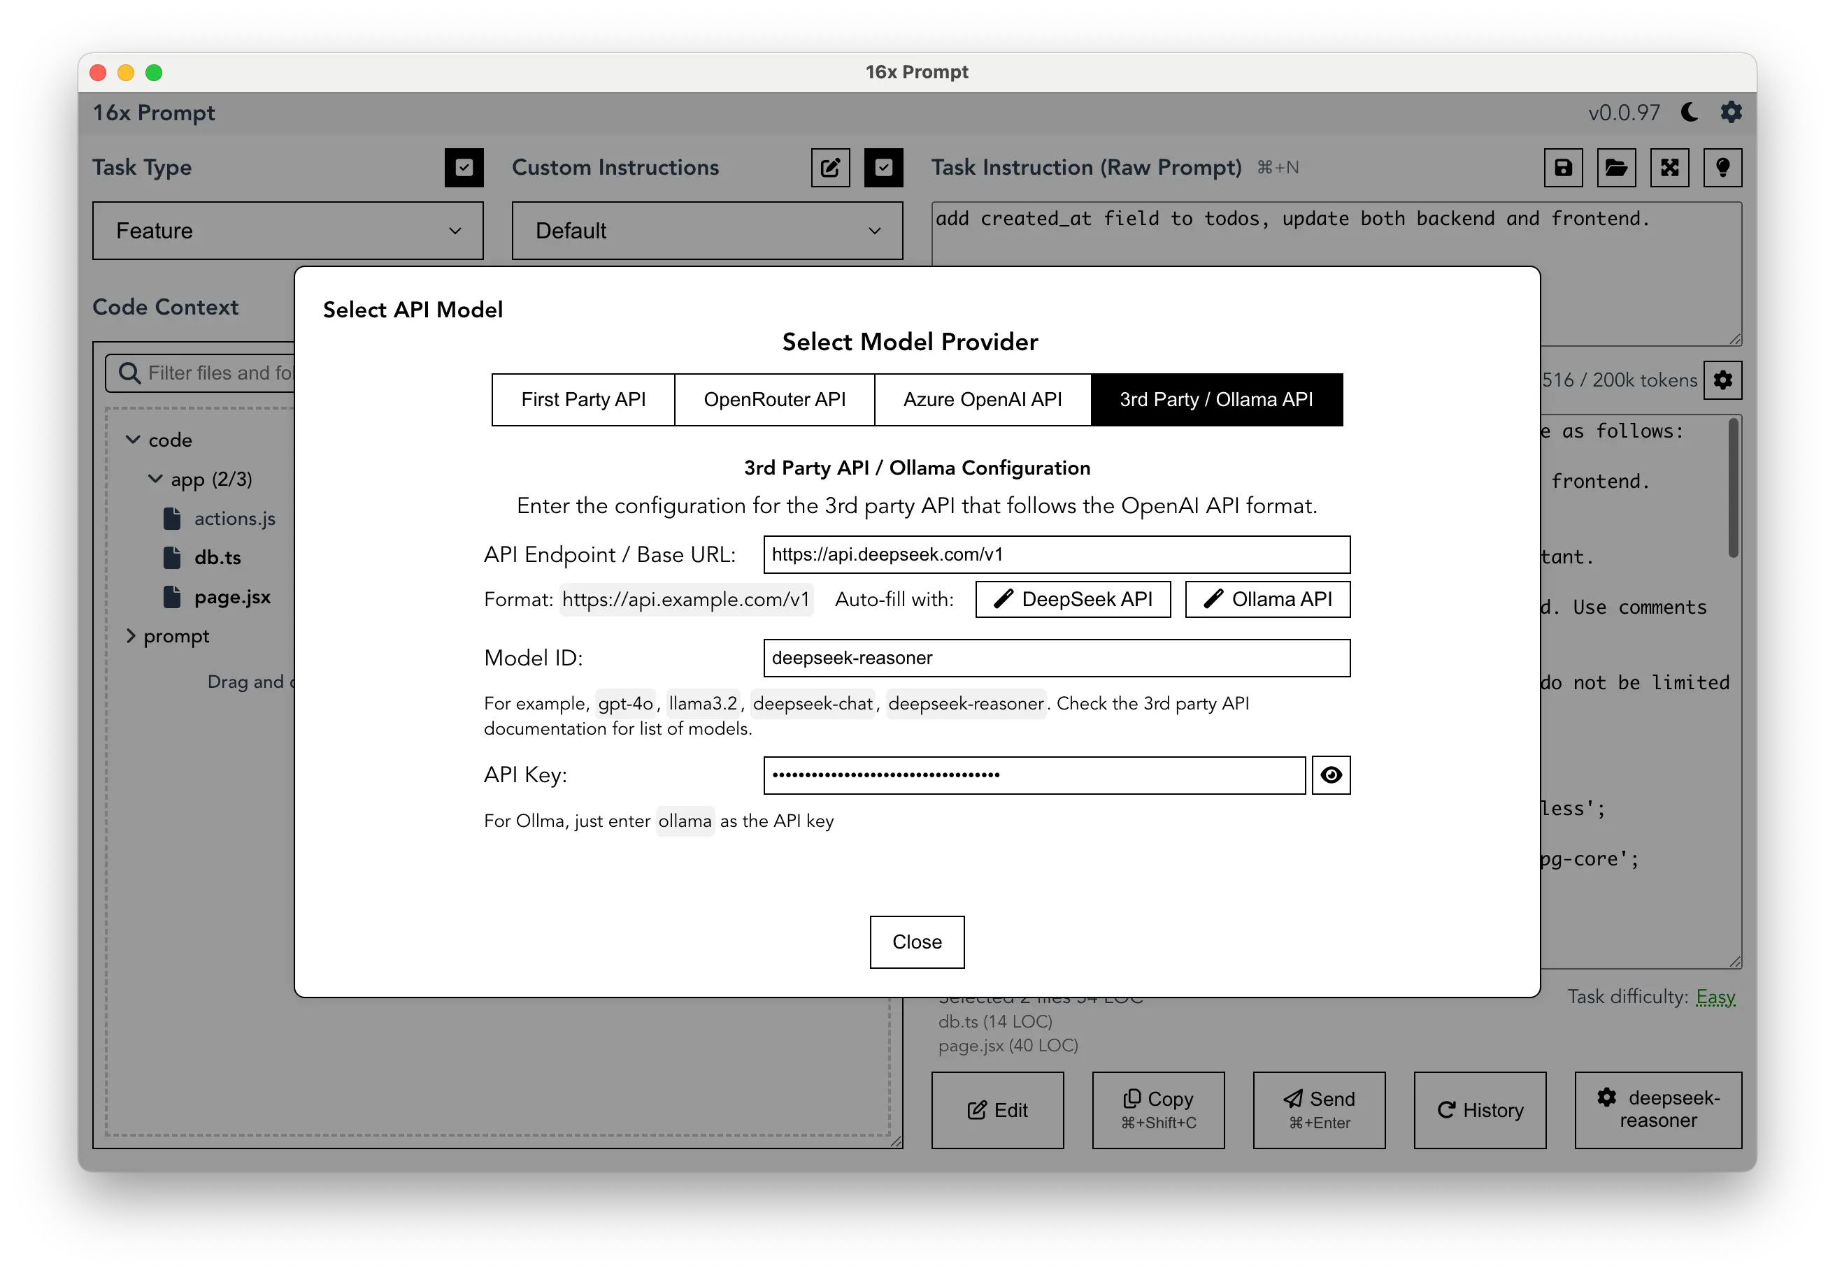The width and height of the screenshot is (1835, 1275).
Task: Click the Code Context settings gear icon
Action: click(x=1726, y=383)
